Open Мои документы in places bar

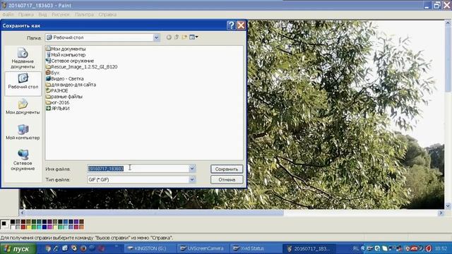pyautogui.click(x=23, y=107)
